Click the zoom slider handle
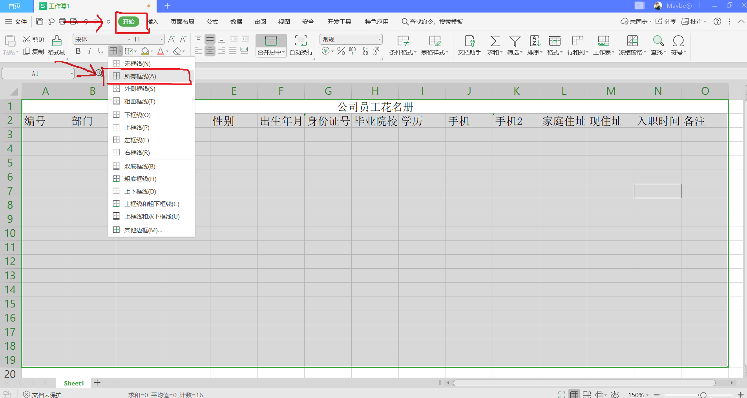This screenshot has height=398, width=747. coord(703,395)
